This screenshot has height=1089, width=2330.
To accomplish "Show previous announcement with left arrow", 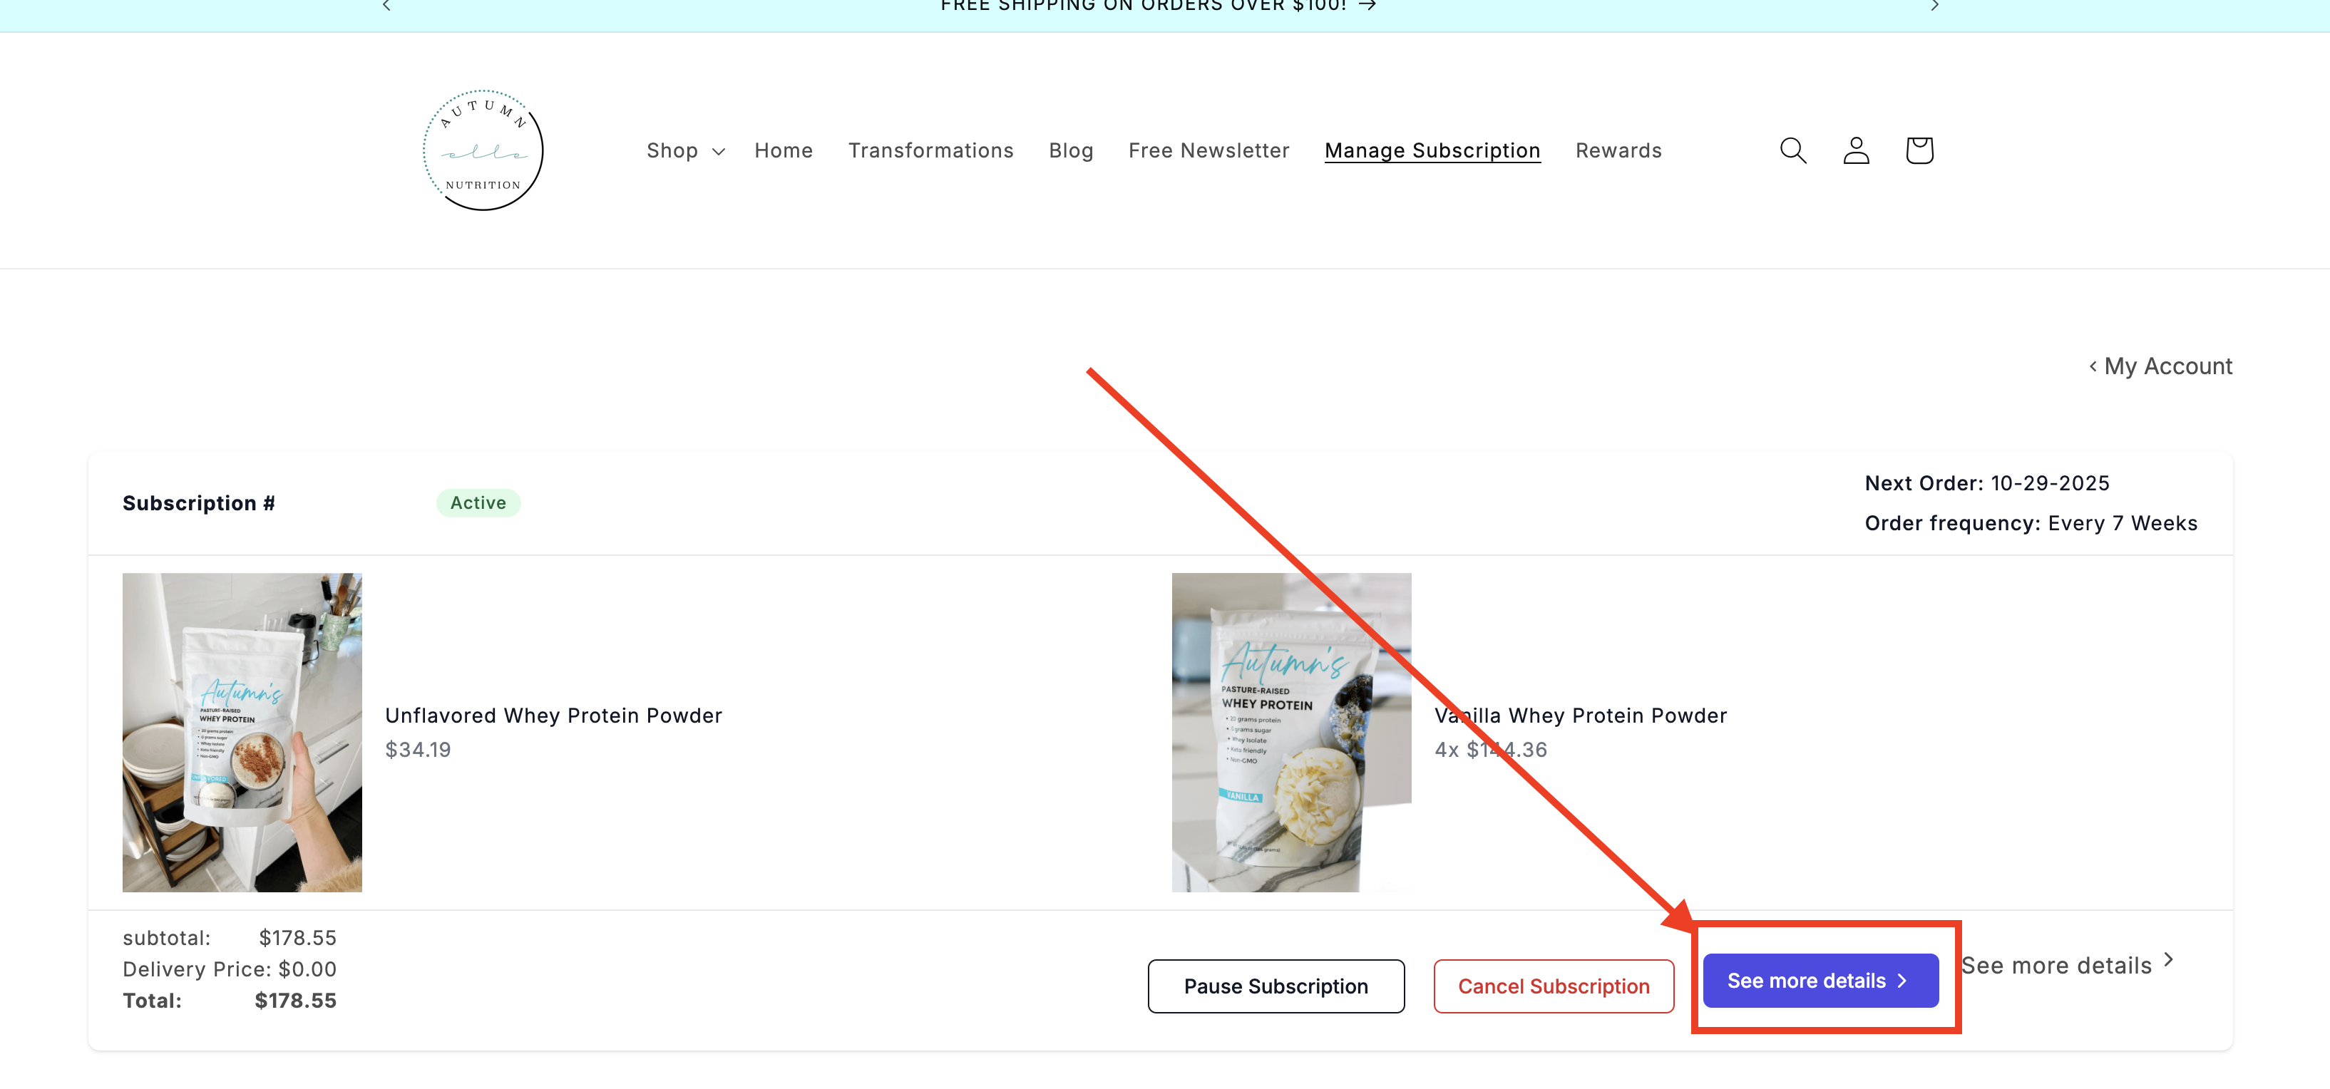I will [386, 6].
